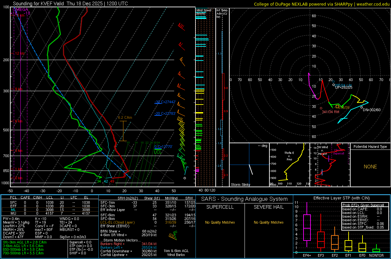Click the 'DCAPE = 307' value
Screen dimensions: 391x259
[14, 233]
